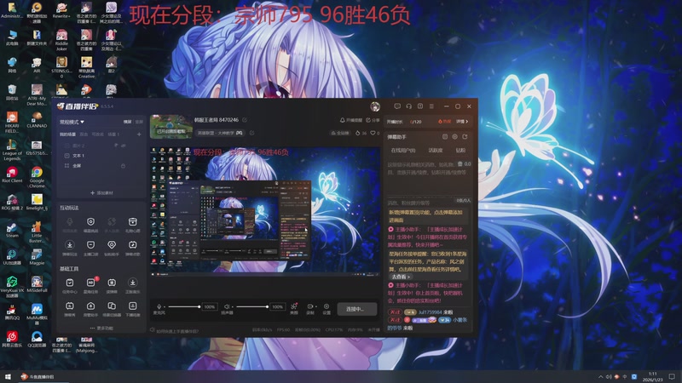The image size is (682, 383).
Task: Open the 美颜 beauty filter icon
Action: [x=294, y=308]
